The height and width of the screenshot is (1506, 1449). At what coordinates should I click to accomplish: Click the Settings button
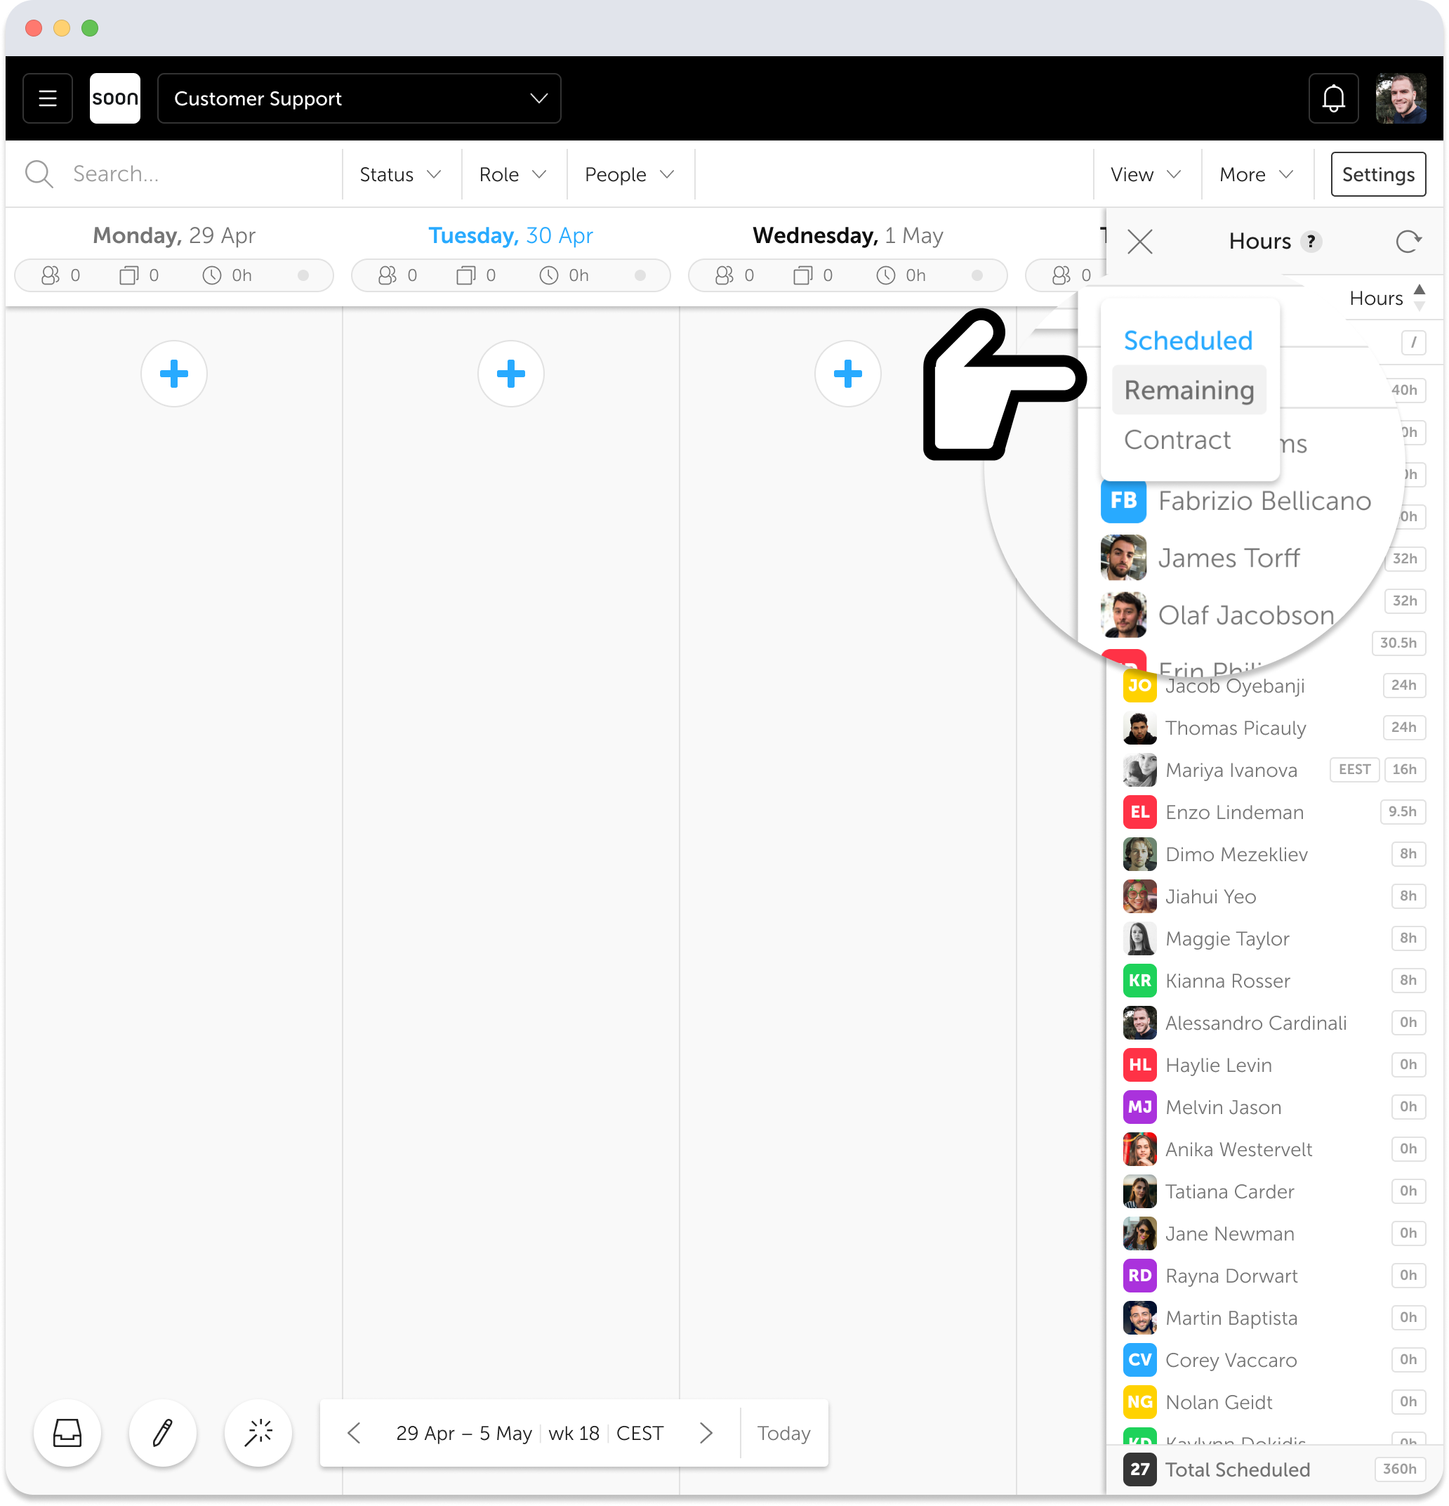click(1377, 175)
